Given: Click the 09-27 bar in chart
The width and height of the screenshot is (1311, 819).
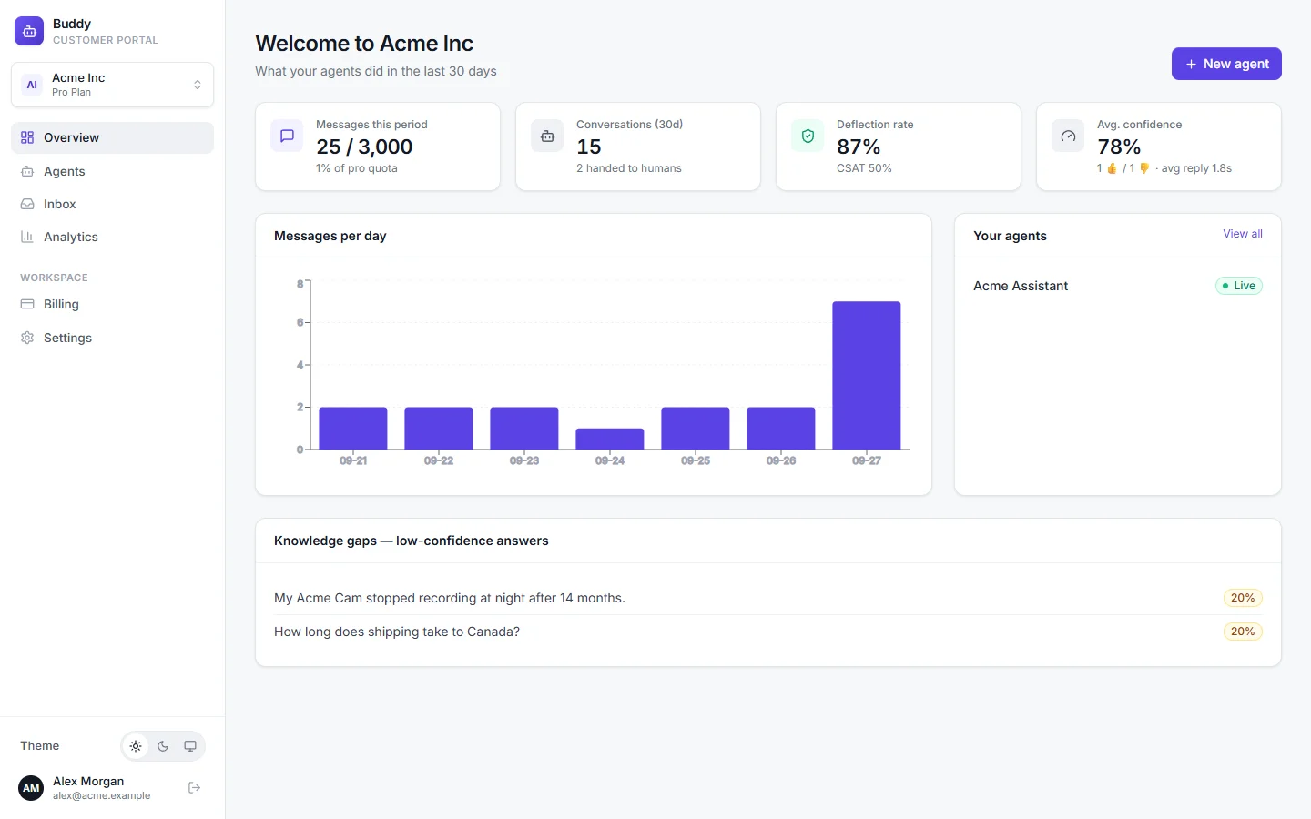Looking at the screenshot, I should click(x=867, y=375).
